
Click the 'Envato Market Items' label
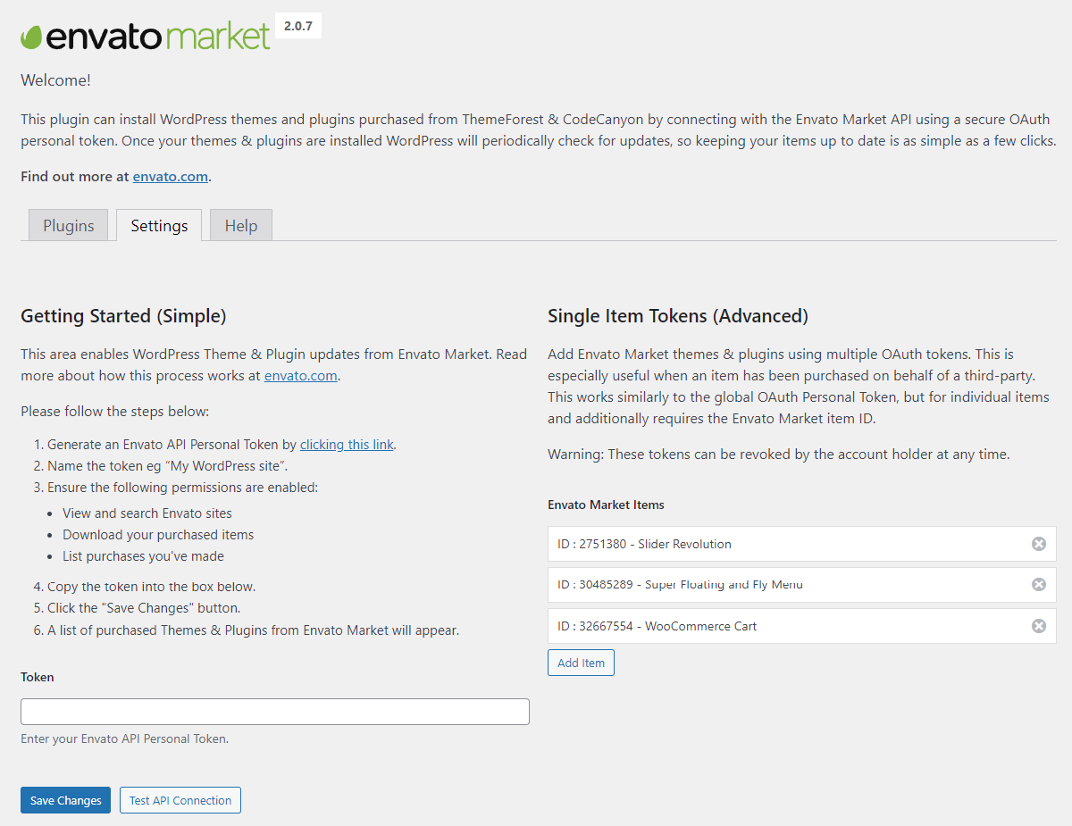coord(606,505)
